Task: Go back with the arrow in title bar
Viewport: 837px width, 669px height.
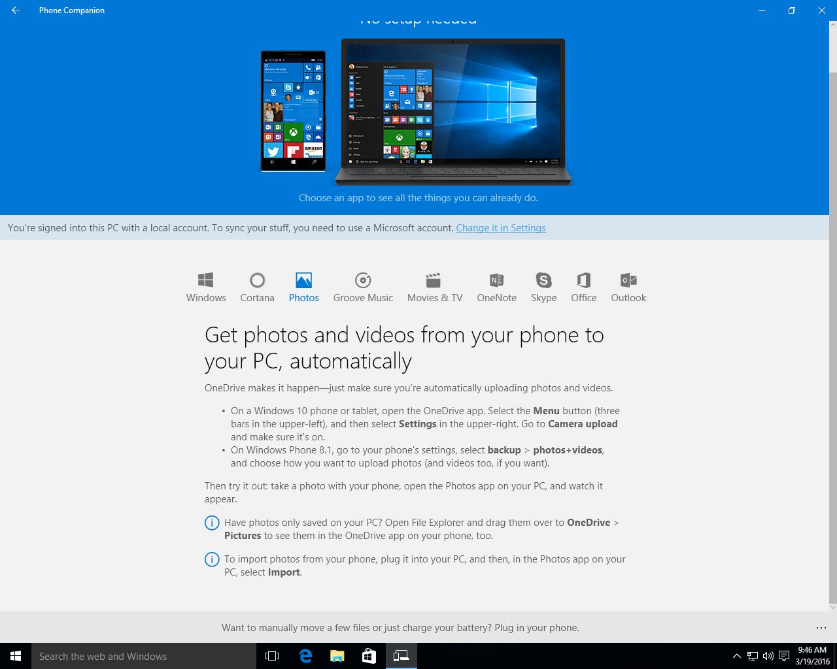Action: point(16,10)
